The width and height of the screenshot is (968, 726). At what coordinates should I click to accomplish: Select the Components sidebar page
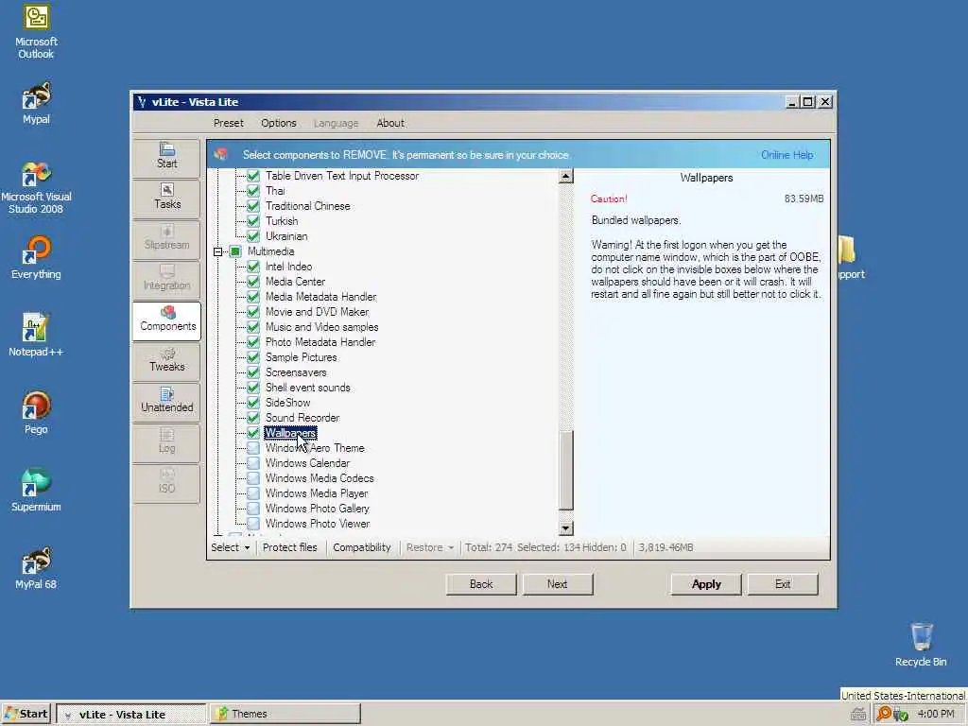click(x=166, y=320)
